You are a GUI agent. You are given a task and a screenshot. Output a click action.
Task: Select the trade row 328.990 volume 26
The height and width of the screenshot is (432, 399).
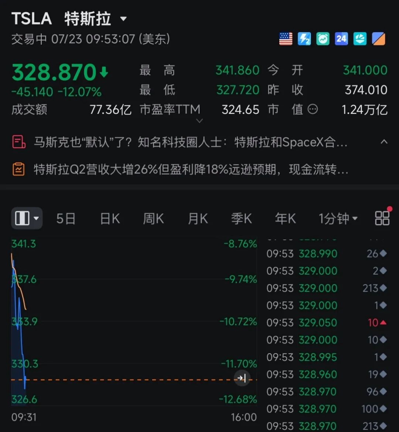click(x=327, y=254)
